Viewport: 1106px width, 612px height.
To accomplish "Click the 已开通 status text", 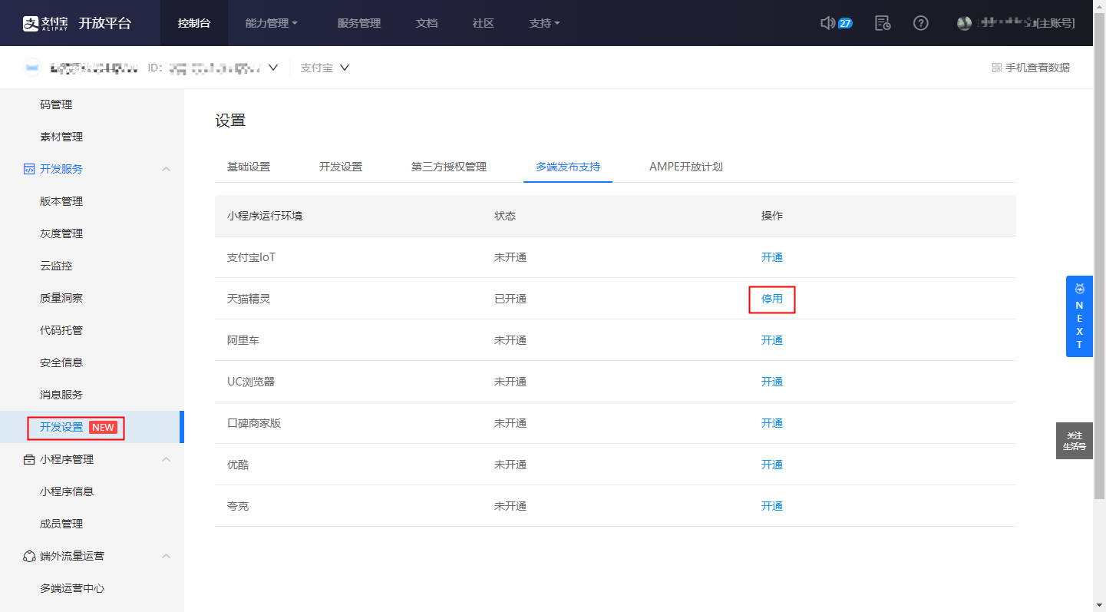I will 510,299.
